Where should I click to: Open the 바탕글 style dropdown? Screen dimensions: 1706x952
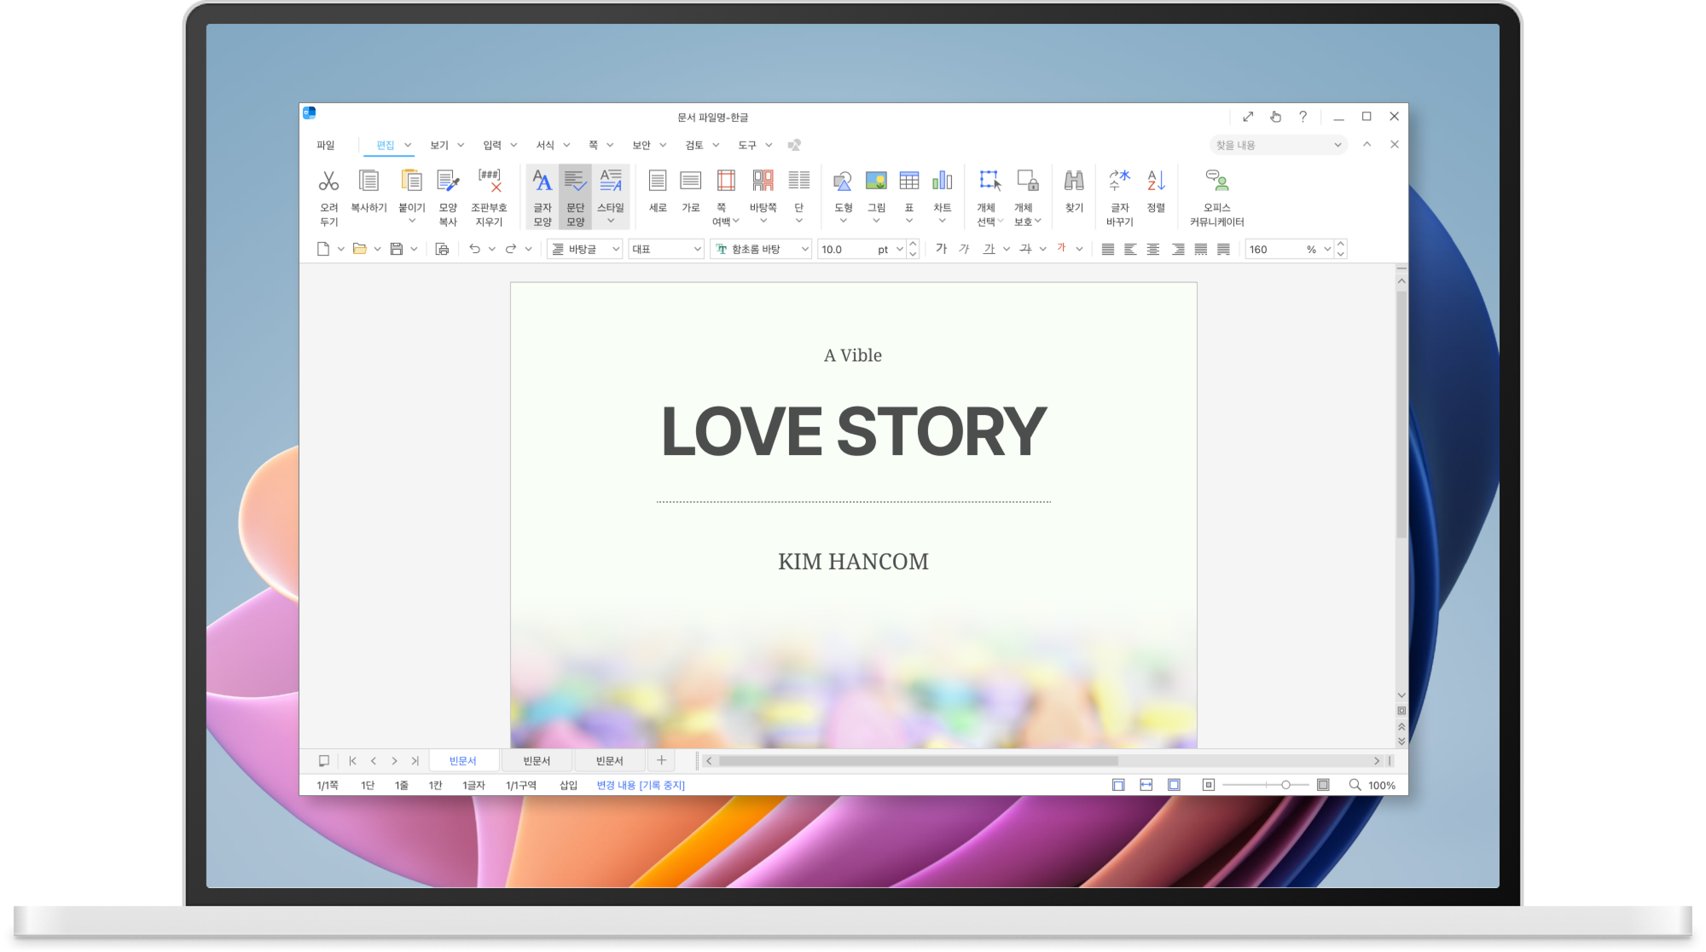pos(615,249)
